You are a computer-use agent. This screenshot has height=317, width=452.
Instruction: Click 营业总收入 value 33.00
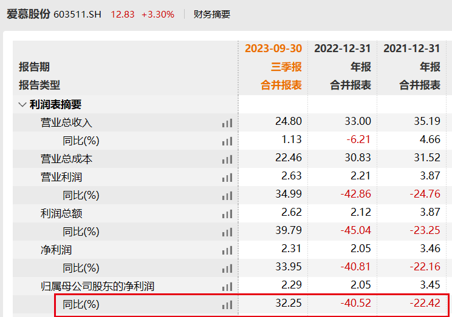pyautogui.click(x=358, y=121)
